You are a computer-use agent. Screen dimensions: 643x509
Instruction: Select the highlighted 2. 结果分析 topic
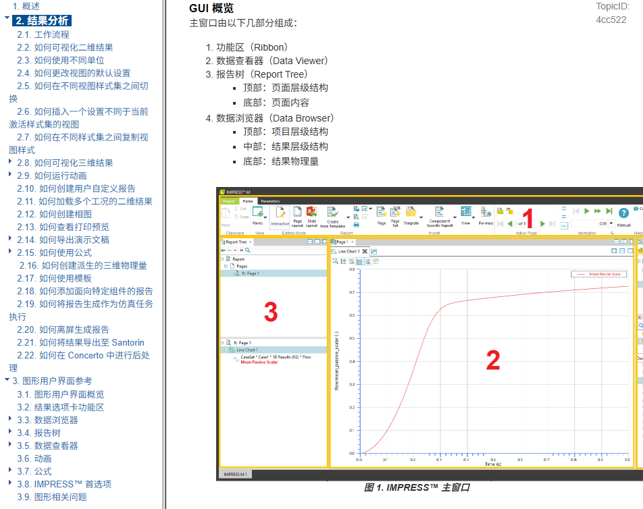pyautogui.click(x=42, y=20)
